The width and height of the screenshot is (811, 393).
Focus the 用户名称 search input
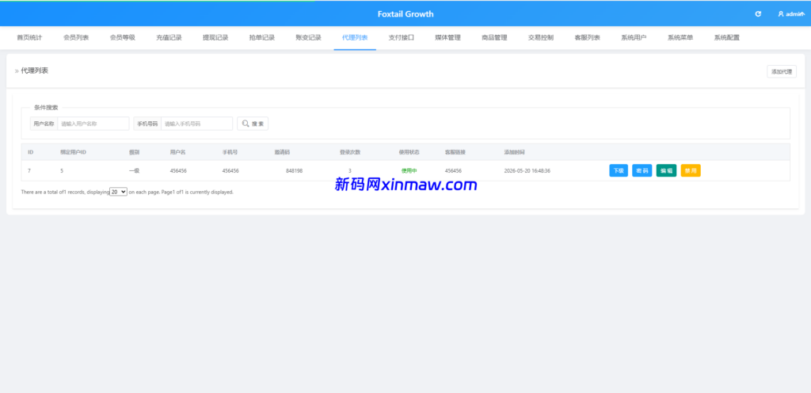tap(93, 124)
